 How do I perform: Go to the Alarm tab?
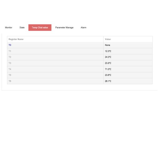(x=83, y=28)
